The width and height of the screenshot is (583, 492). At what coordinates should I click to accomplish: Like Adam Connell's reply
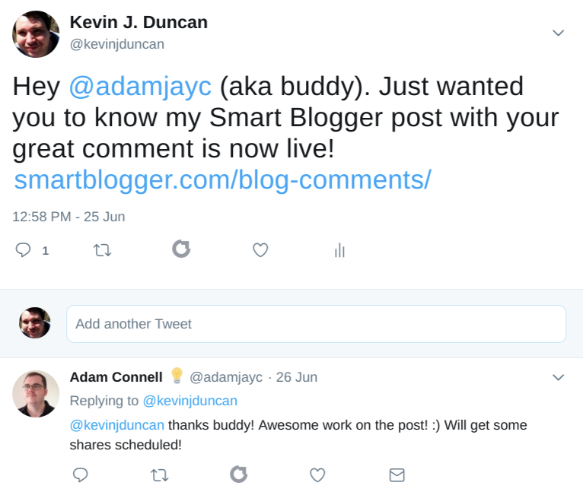point(317,475)
